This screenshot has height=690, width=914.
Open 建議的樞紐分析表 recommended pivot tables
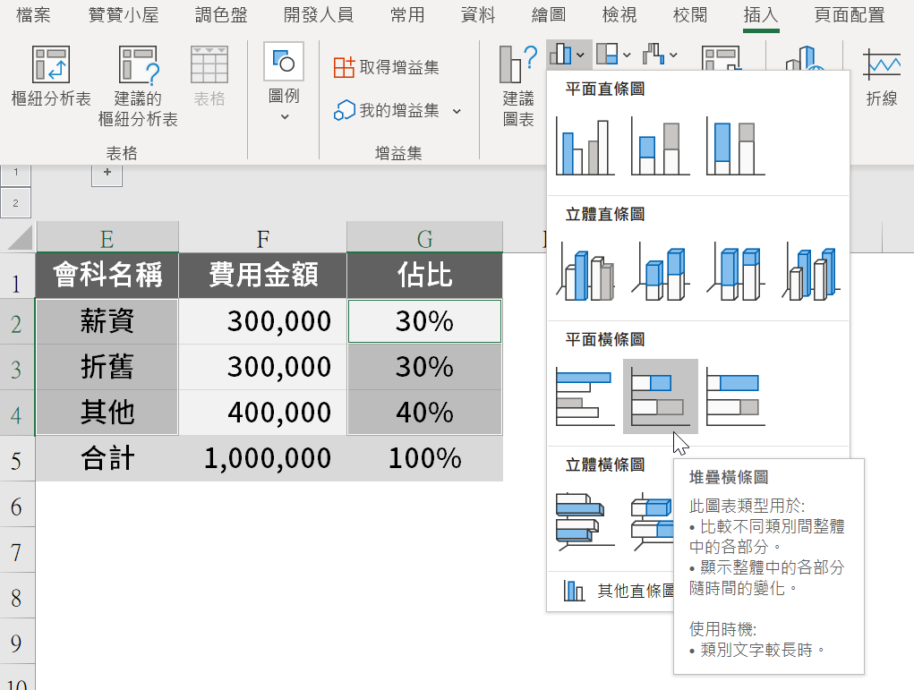point(138,86)
